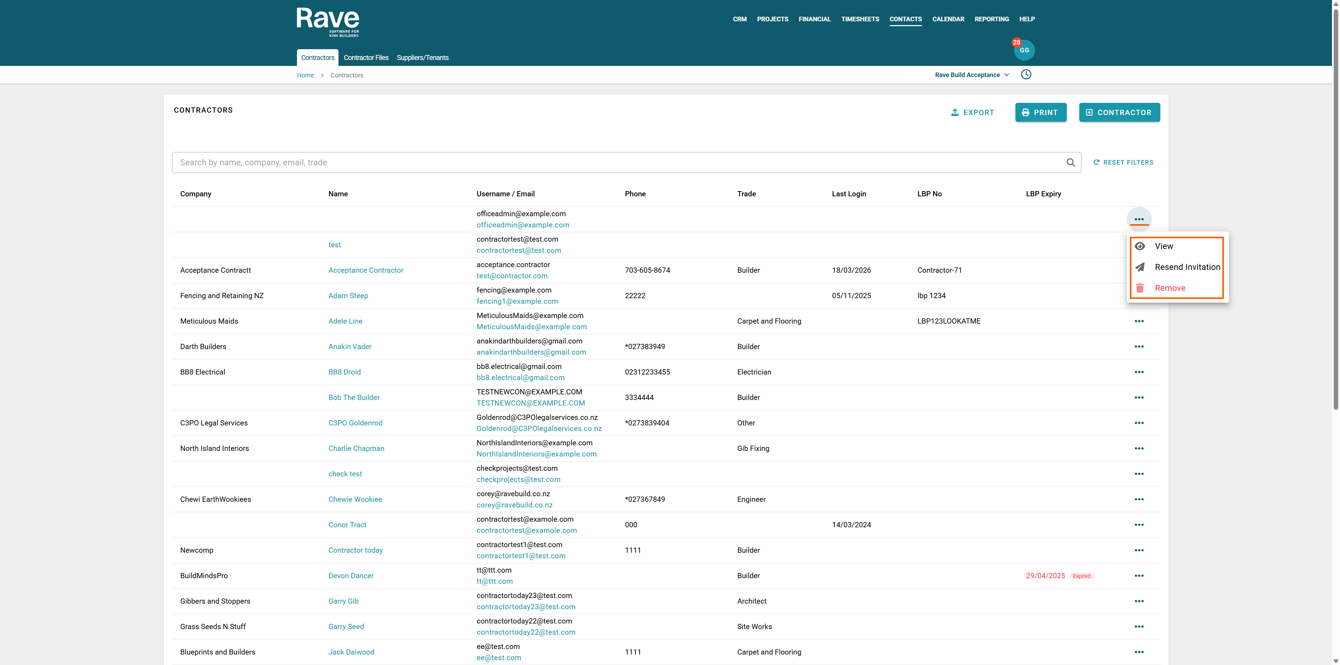Image resolution: width=1340 pixels, height=665 pixels.
Task: Click the GG user avatar
Action: pyautogui.click(x=1024, y=50)
